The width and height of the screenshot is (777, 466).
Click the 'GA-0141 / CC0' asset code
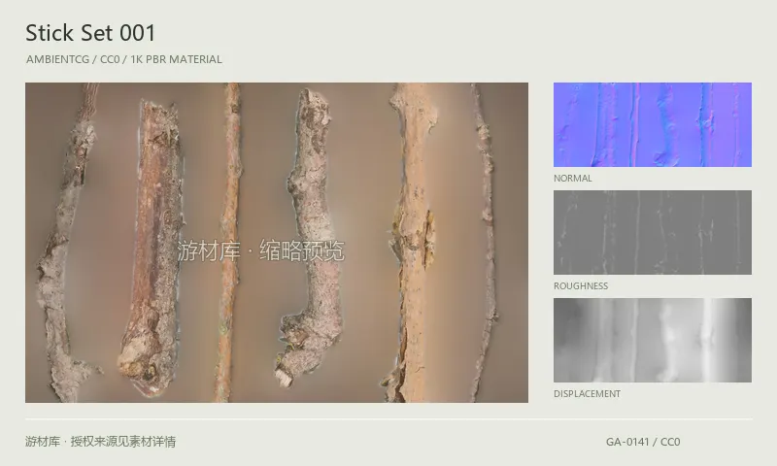[643, 442]
